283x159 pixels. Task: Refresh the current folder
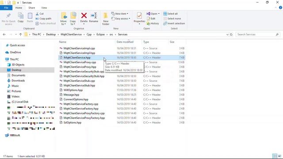click(x=231, y=34)
